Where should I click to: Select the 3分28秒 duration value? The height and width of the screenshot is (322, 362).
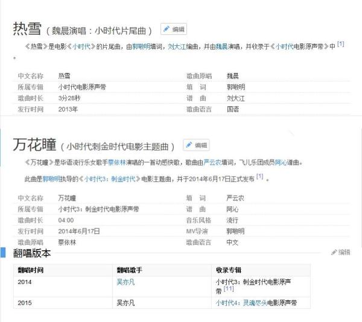[69, 98]
